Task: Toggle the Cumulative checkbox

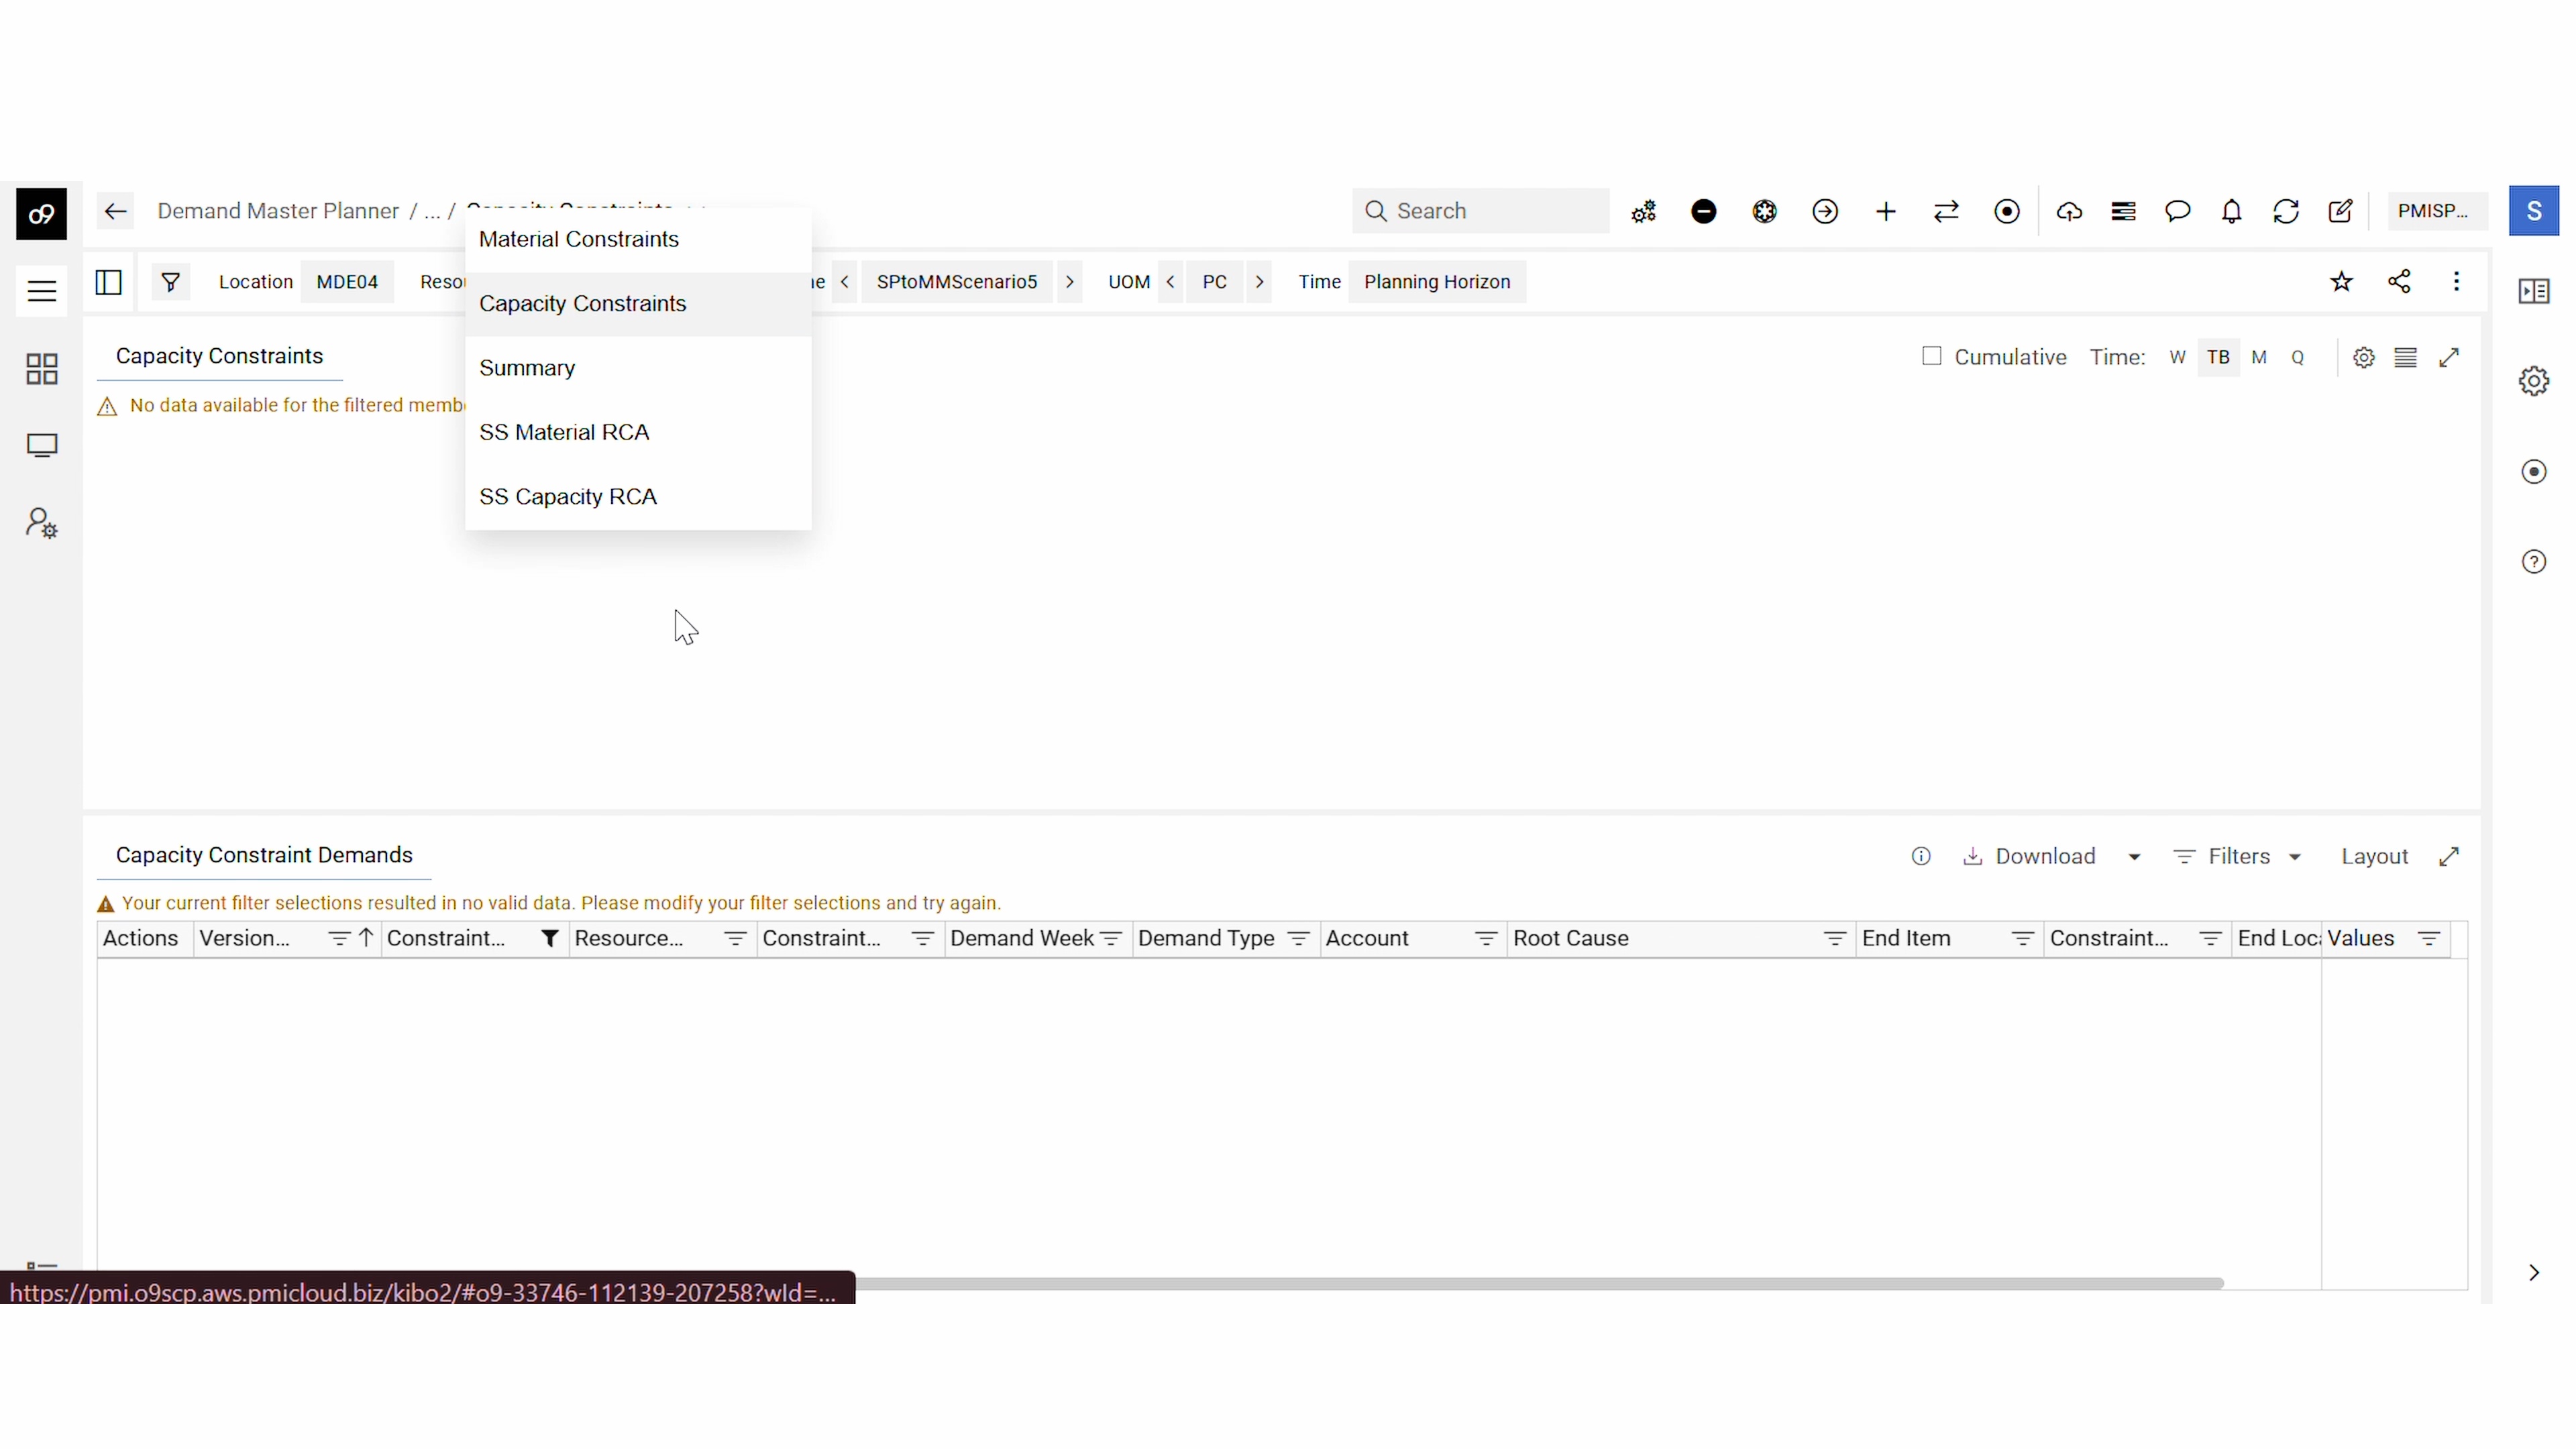Action: tap(1931, 356)
